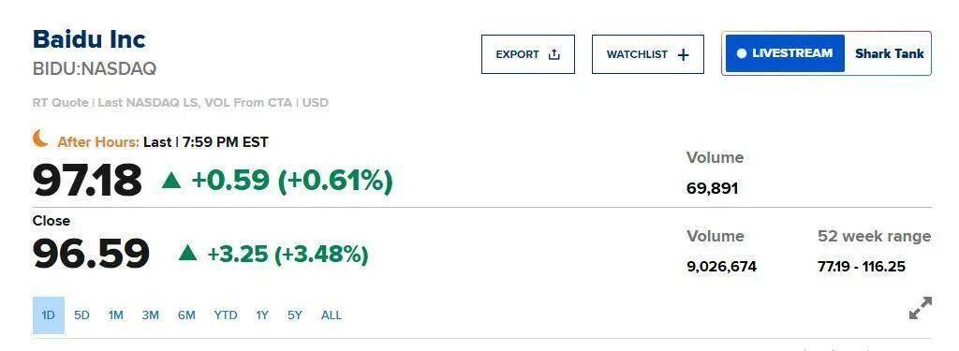Click the plus icon in Watchlist button
The height and width of the screenshot is (351, 959).
(x=683, y=54)
